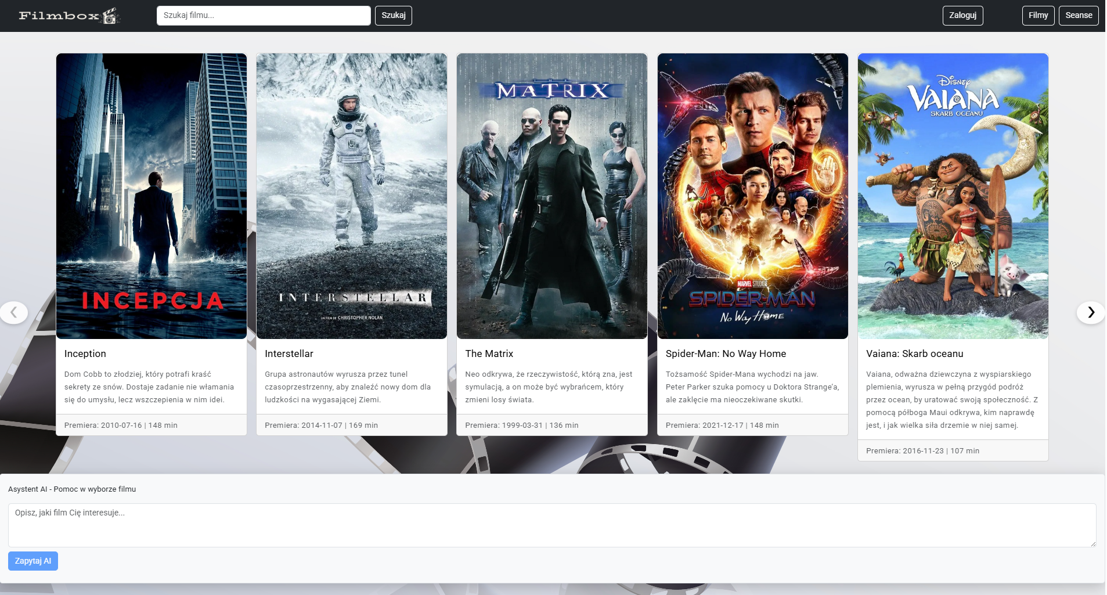This screenshot has width=1107, height=595.
Task: Click Vaiana description about półbóg Maui
Action: [x=952, y=399]
